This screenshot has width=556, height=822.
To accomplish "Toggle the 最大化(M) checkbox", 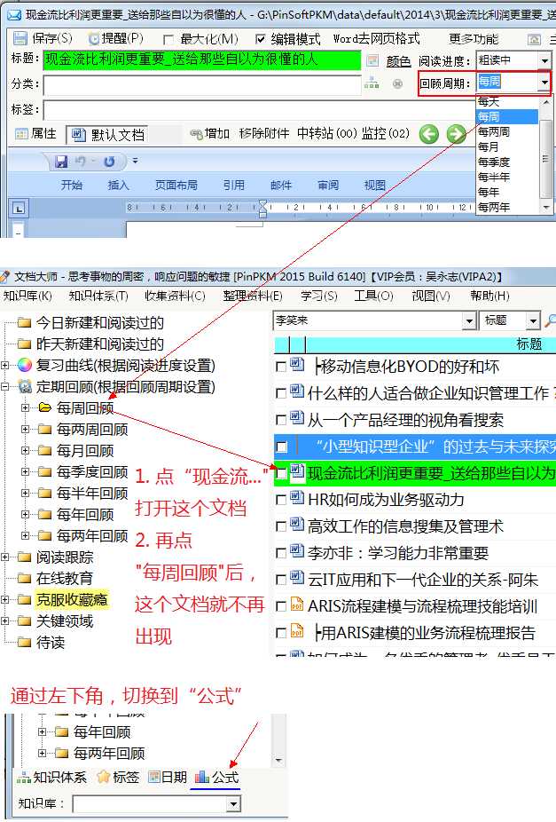I will pos(168,39).
